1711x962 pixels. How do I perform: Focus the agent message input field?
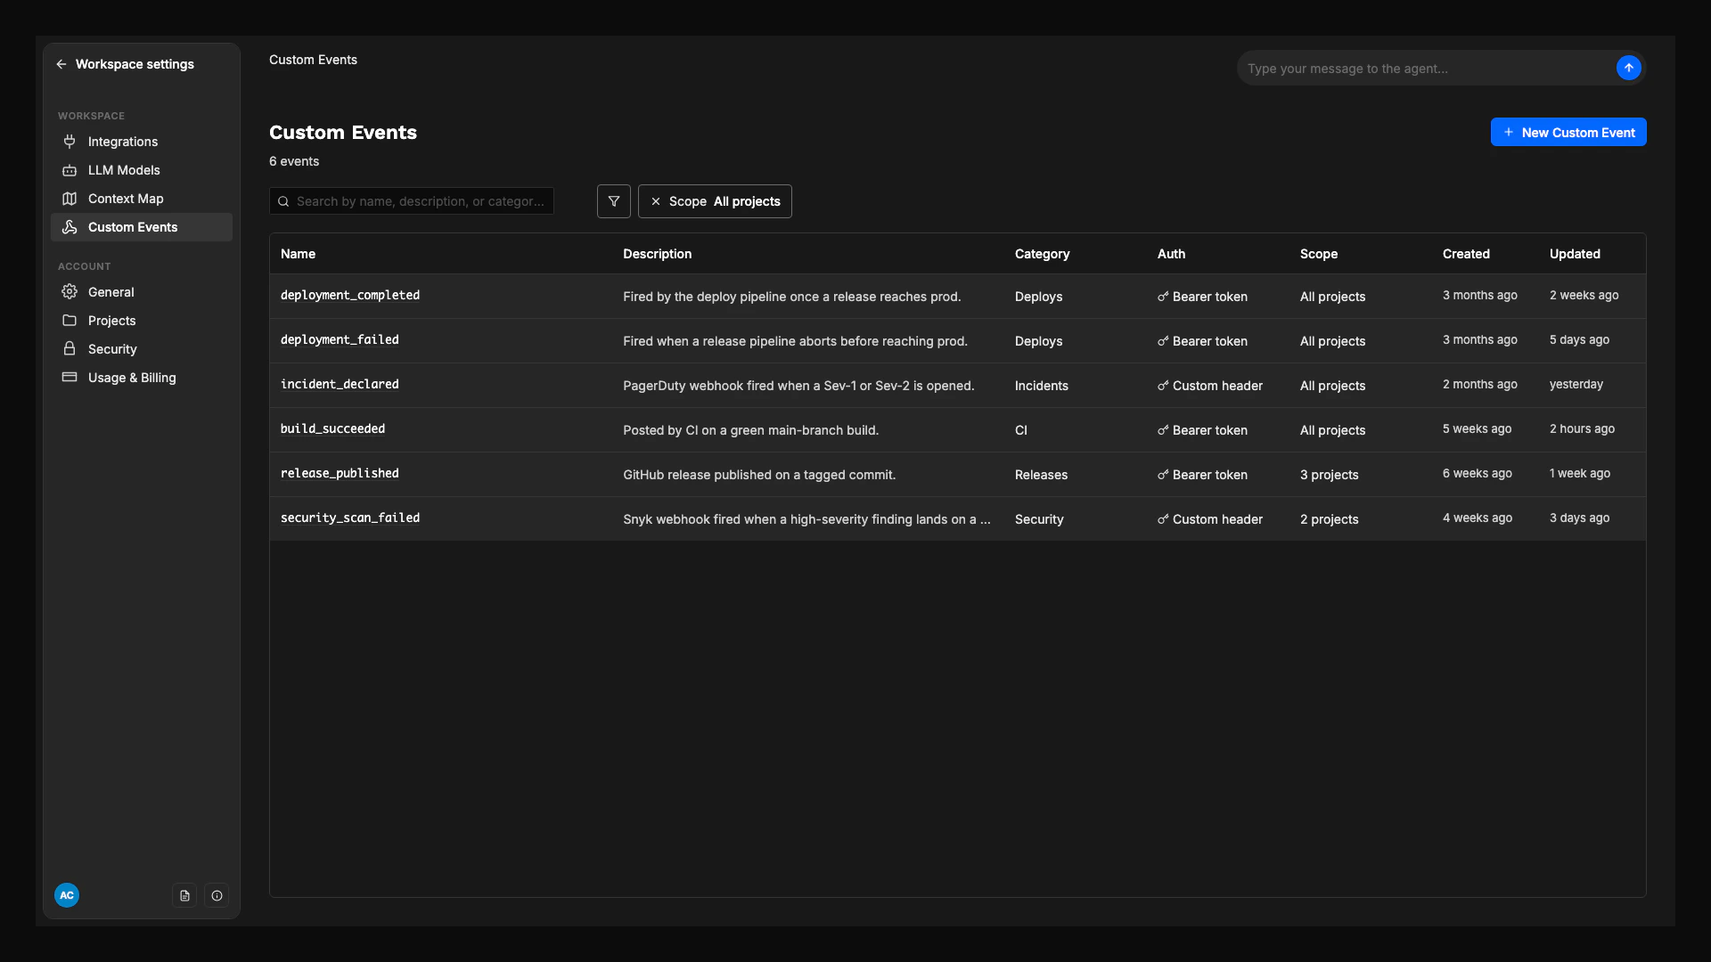[x=1426, y=68]
